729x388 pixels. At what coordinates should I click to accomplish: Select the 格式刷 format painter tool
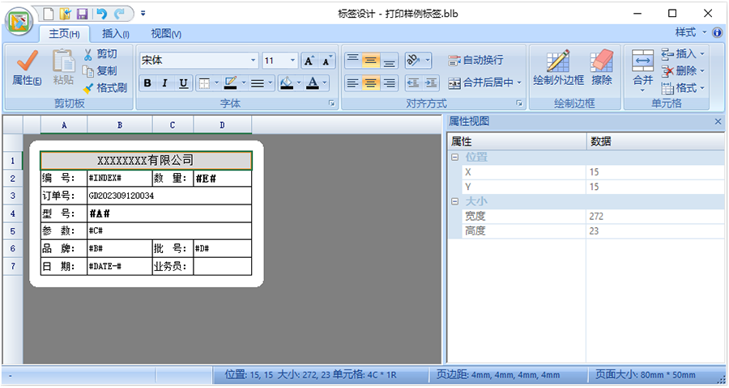[104, 87]
